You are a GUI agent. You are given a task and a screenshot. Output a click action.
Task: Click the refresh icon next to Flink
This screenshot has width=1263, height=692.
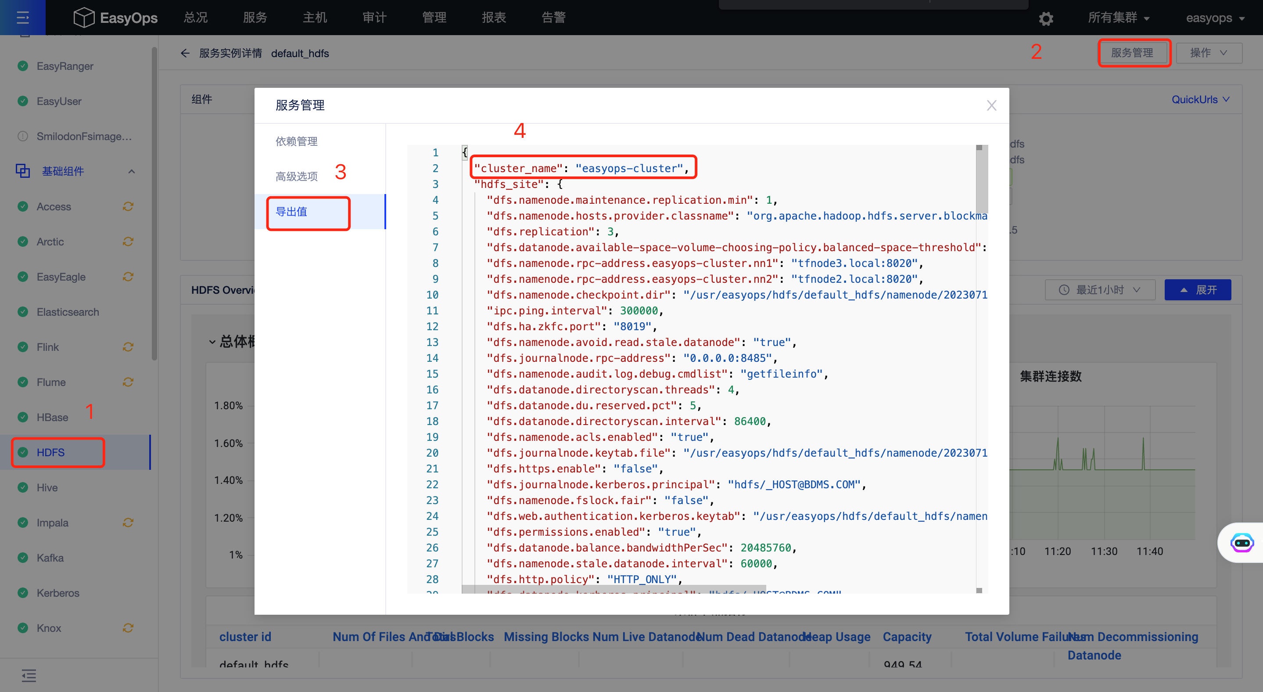[128, 347]
